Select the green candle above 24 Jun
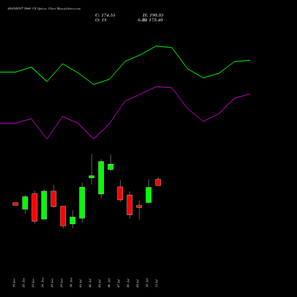 44,205
